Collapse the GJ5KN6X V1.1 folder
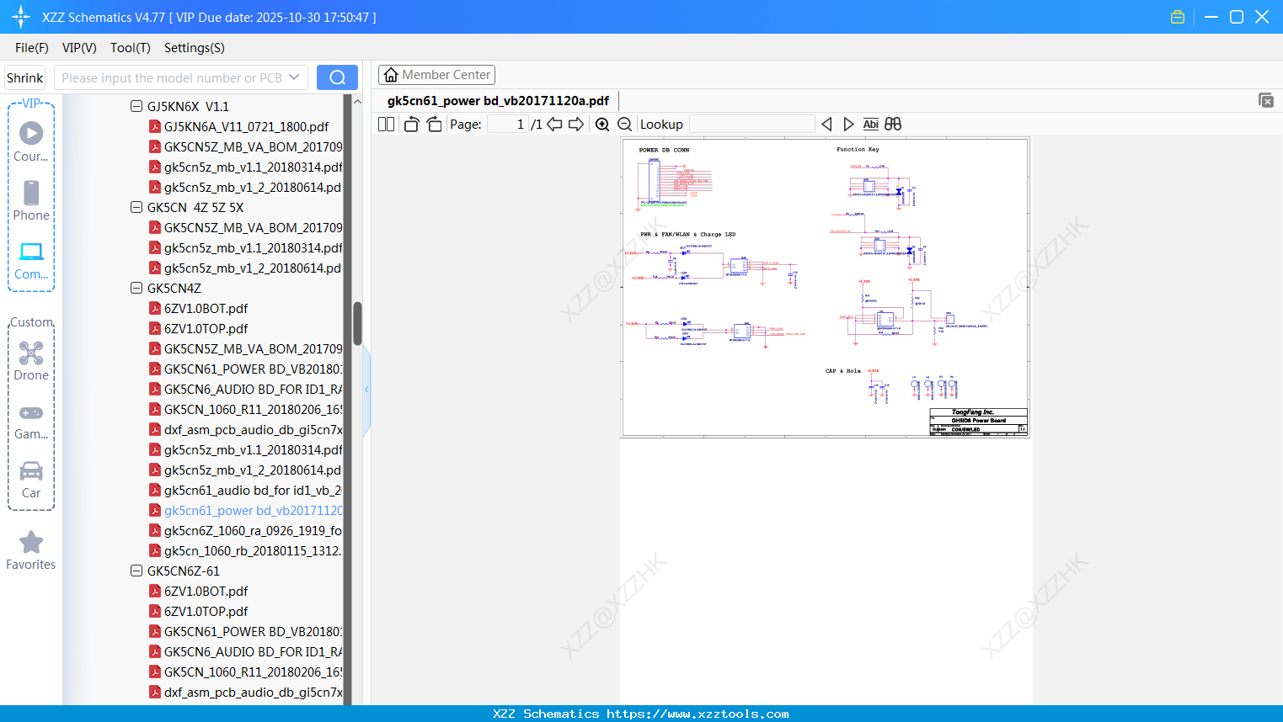 click(136, 107)
